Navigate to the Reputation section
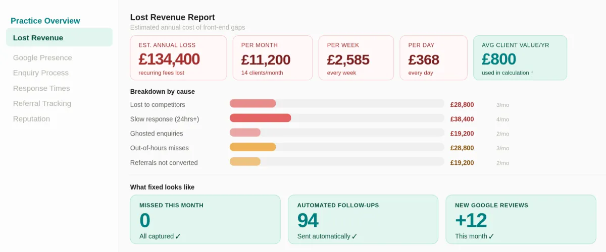Screen dimensions: 606x252 point(31,119)
